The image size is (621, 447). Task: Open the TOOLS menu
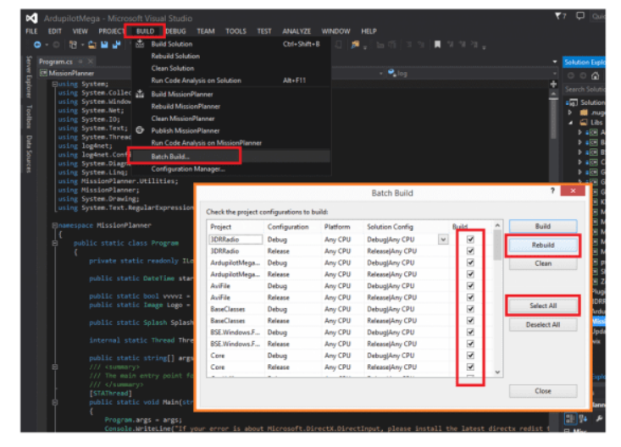pyautogui.click(x=236, y=30)
